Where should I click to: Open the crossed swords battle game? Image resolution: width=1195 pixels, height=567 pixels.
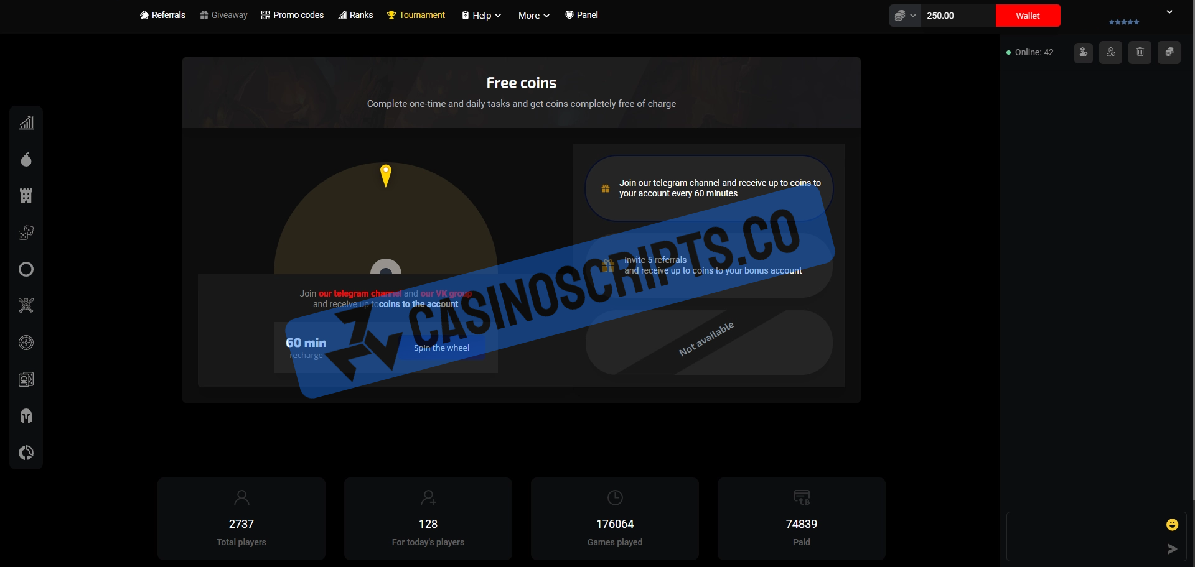[26, 306]
